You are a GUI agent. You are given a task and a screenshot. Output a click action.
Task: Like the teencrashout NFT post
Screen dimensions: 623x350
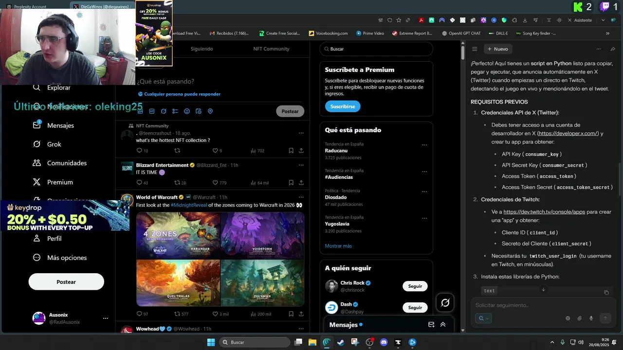coord(217,151)
